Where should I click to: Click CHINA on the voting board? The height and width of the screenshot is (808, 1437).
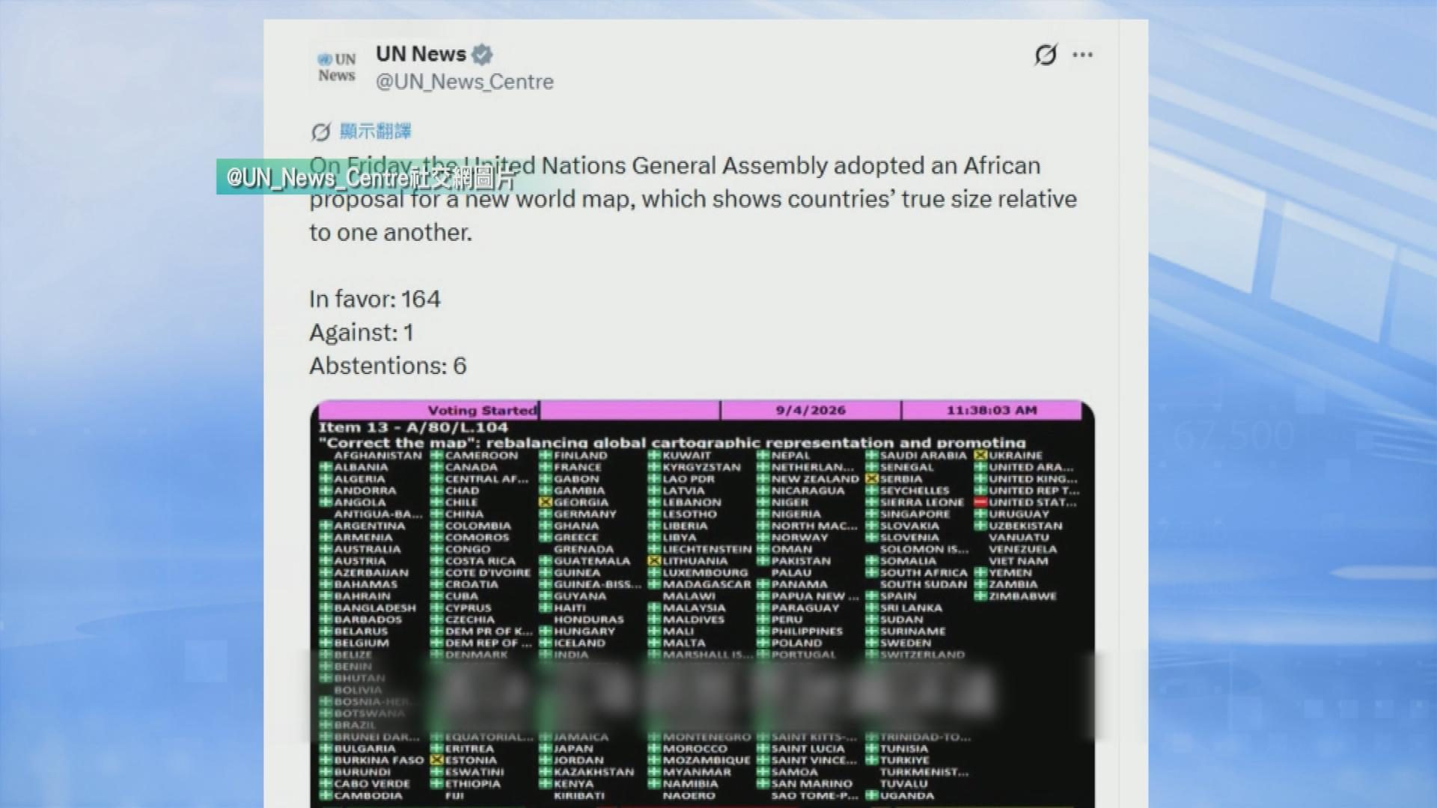click(x=464, y=514)
